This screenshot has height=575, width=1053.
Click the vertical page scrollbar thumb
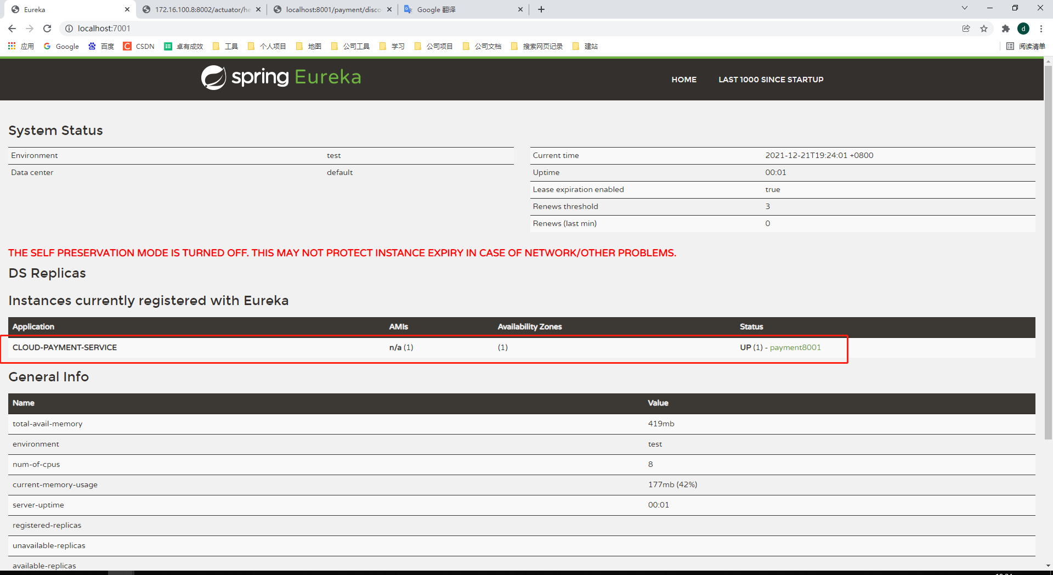click(x=1048, y=252)
